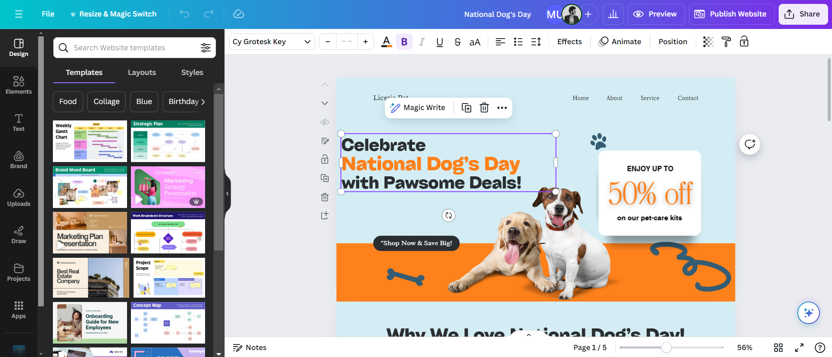Add collaborator with plus icon
This screenshot has width=832, height=357.
(588, 14)
